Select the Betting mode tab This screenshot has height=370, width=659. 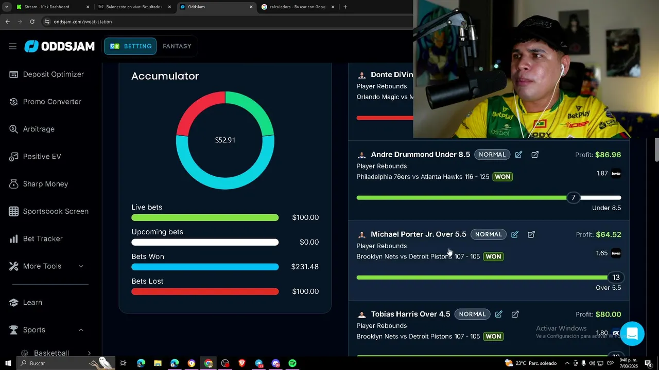(x=130, y=46)
